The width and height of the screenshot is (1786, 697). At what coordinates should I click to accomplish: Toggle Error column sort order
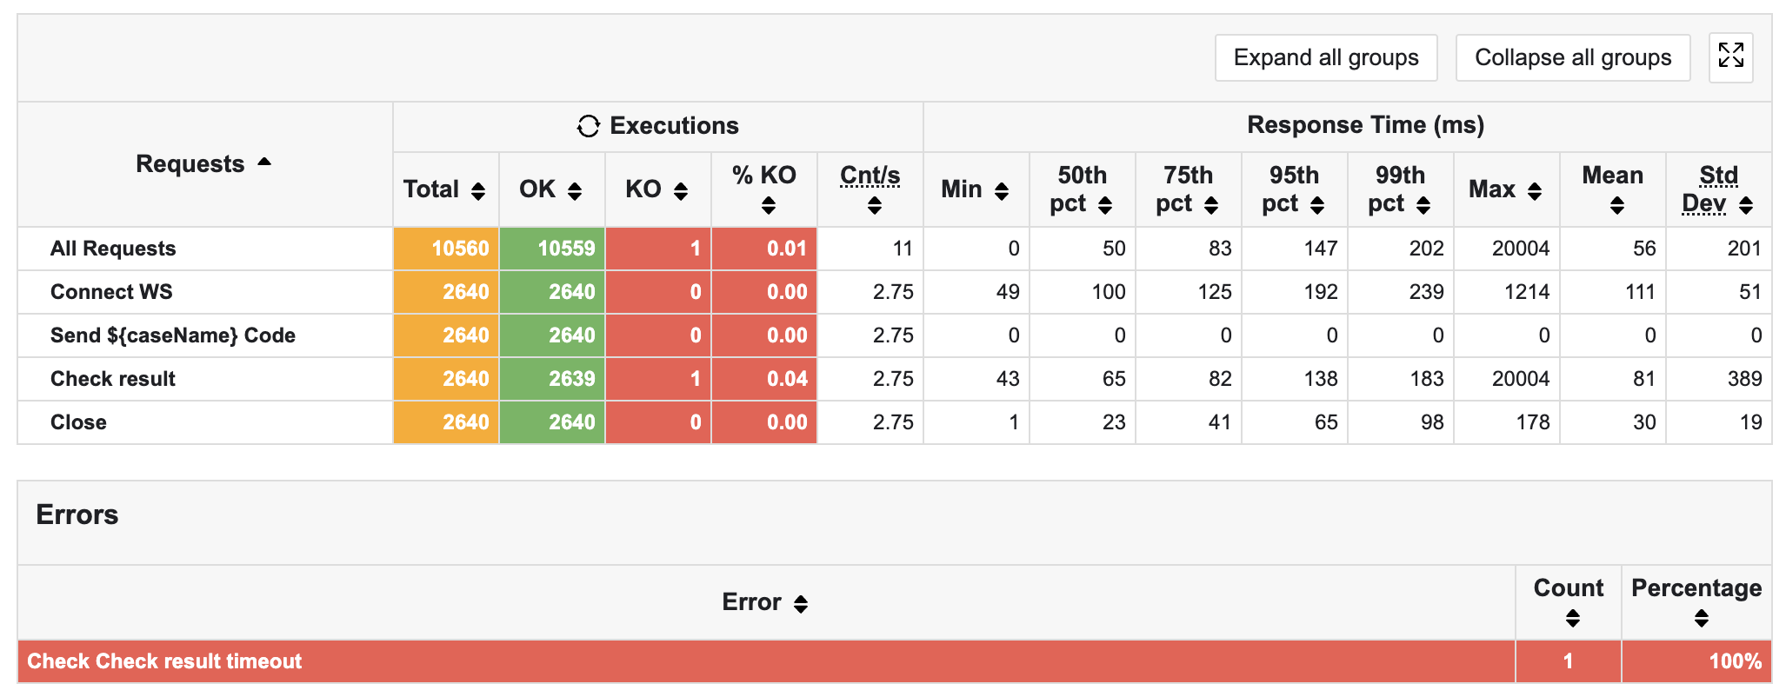coord(801,603)
